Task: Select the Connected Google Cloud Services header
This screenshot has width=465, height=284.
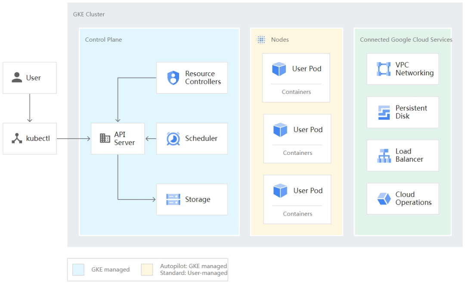Action: (406, 39)
